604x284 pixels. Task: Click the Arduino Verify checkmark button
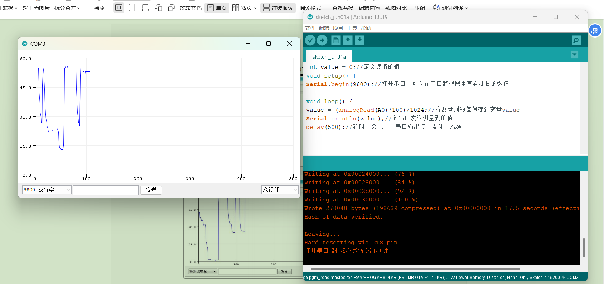click(310, 40)
